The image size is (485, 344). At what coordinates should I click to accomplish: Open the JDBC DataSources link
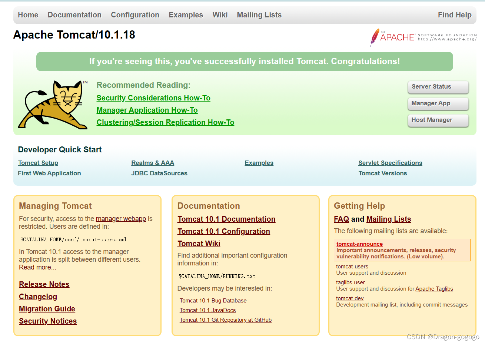[159, 173]
